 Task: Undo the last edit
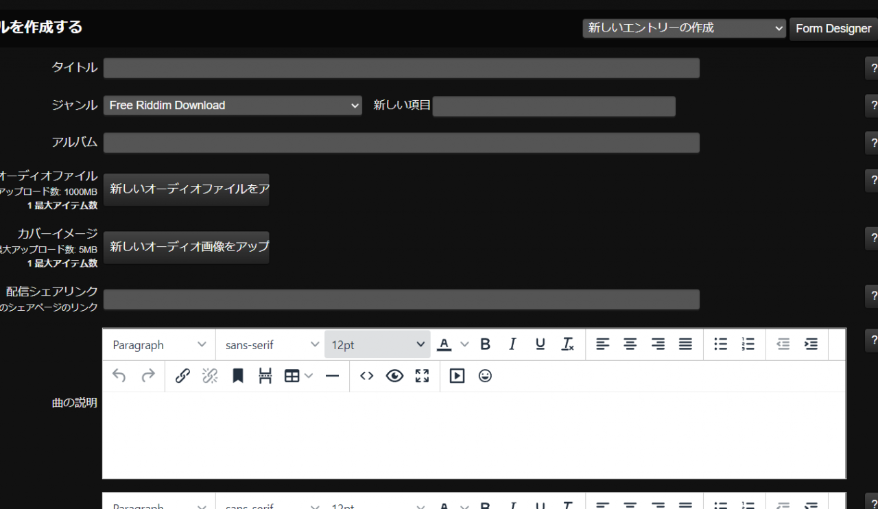119,376
